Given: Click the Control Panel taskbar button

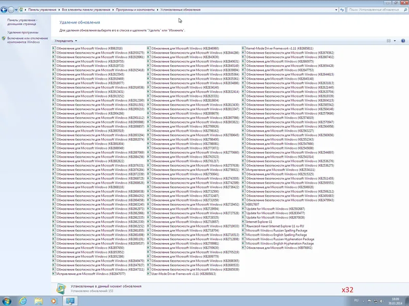Looking at the screenshot, I should pyautogui.click(x=70, y=301).
